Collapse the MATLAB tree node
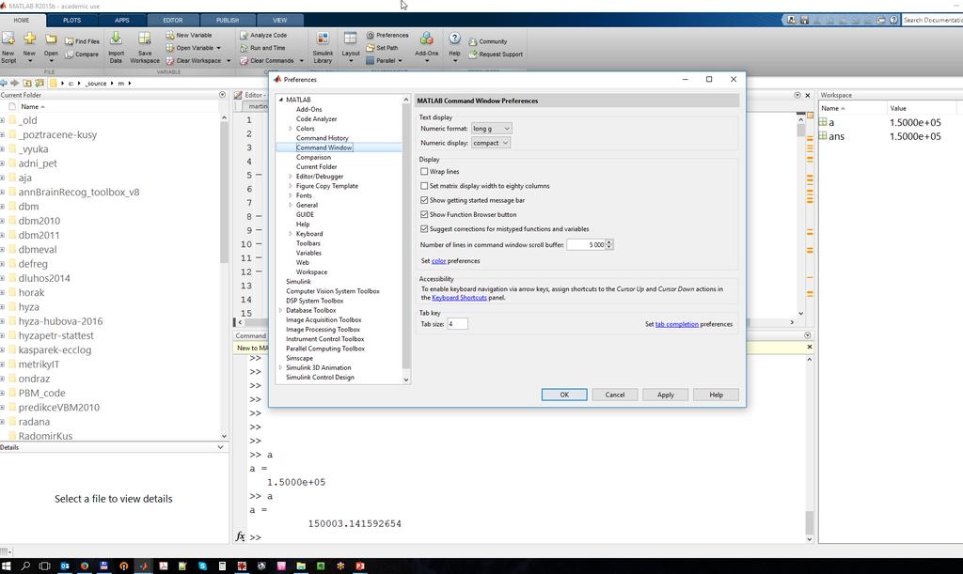 (x=281, y=100)
